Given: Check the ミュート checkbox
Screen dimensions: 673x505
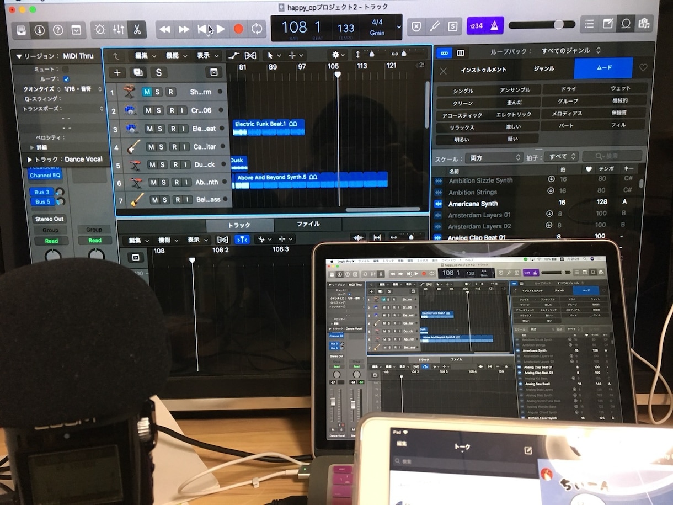Looking at the screenshot, I should pyautogui.click(x=66, y=69).
